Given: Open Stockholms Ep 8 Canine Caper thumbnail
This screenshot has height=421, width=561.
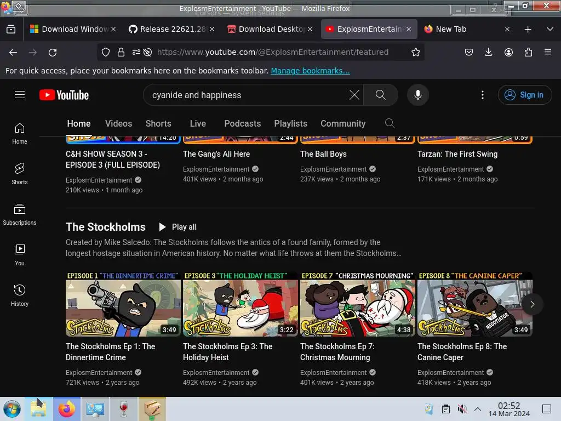Looking at the screenshot, I should [x=475, y=304].
